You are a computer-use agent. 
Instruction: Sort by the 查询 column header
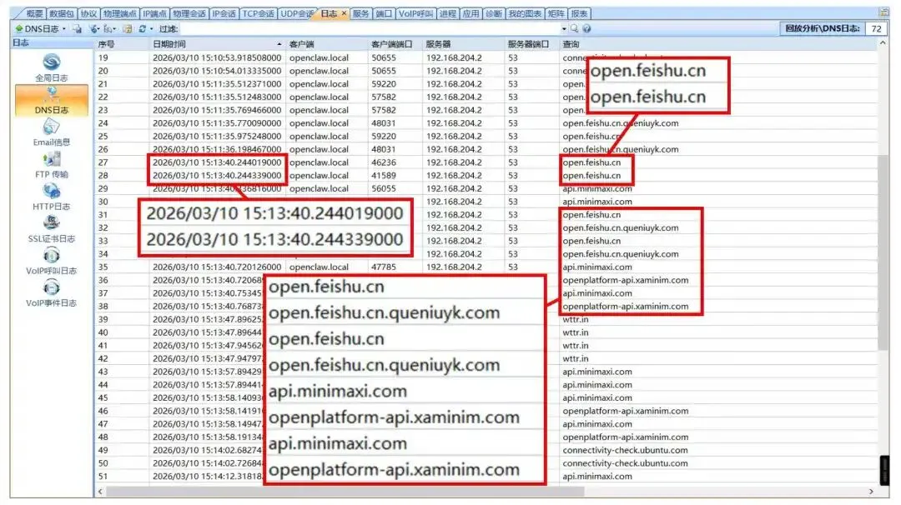[718, 44]
